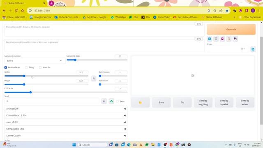Show extra networks with the pink card icon

pos(222,39)
